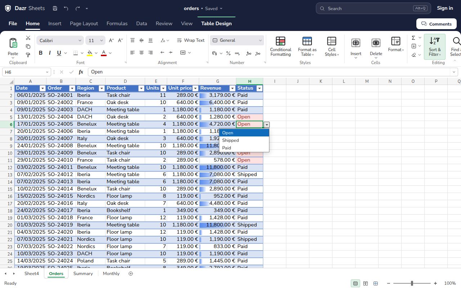Viewport: 461px width, 288px height.
Task: Click the Sign in link
Action: click(x=445, y=8)
